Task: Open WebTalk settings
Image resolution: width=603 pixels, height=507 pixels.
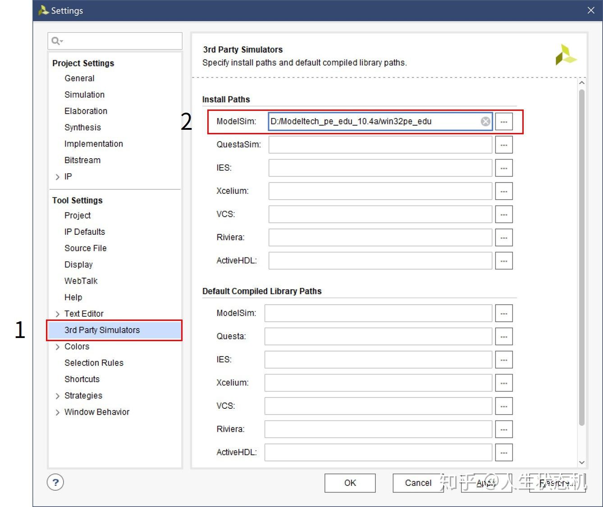Action: click(81, 281)
